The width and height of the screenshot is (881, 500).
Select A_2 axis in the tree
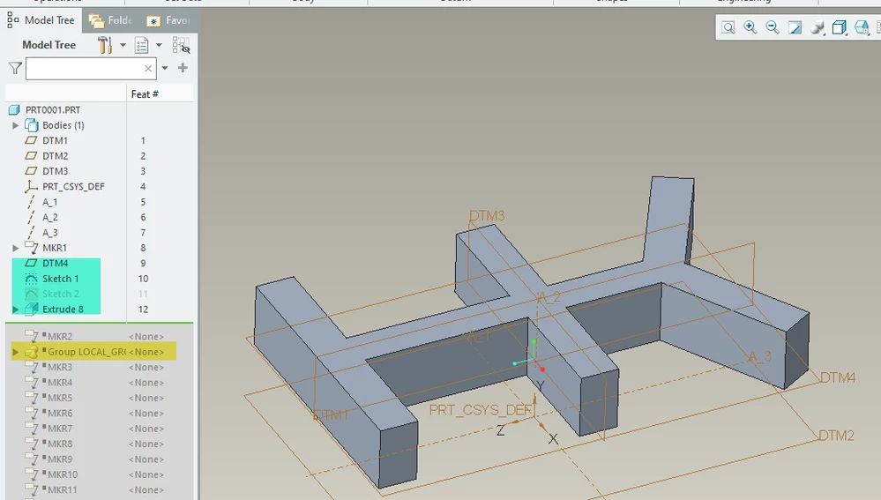pos(50,218)
